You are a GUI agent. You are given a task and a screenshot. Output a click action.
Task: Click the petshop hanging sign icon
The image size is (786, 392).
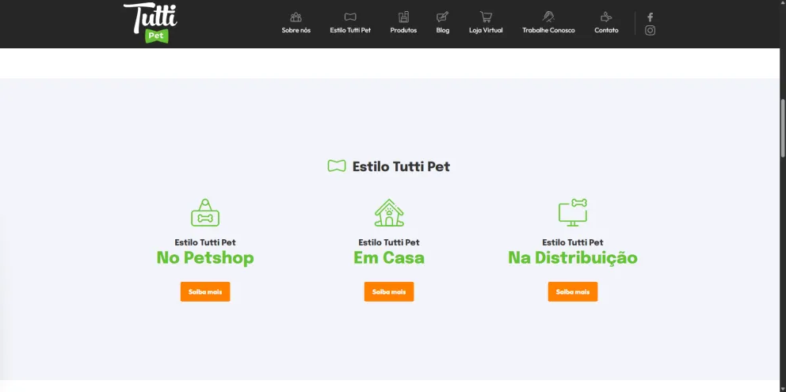click(205, 212)
